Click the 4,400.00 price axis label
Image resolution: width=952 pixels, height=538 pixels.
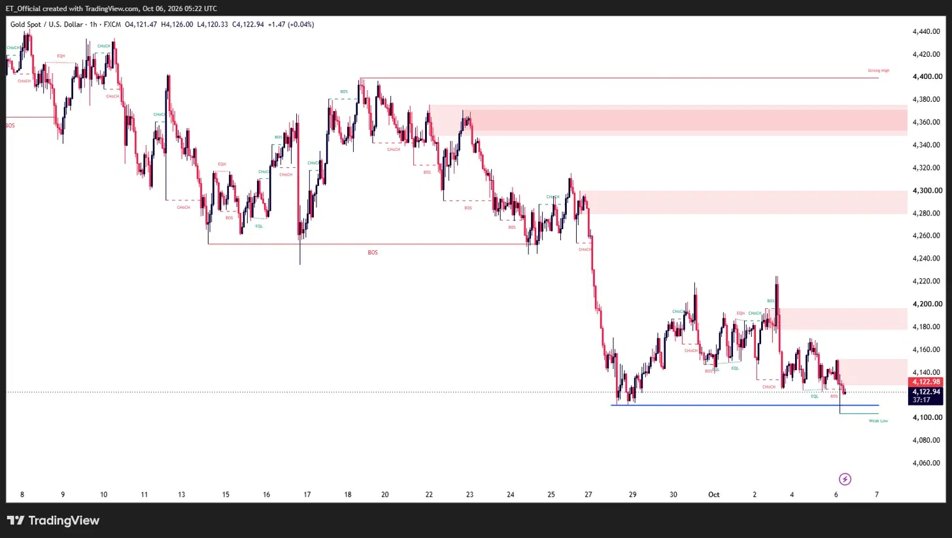[x=926, y=77]
